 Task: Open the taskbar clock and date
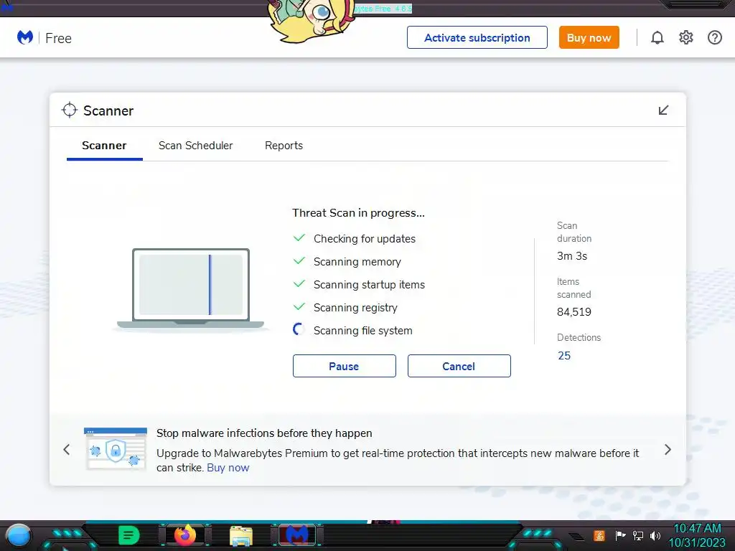point(697,535)
